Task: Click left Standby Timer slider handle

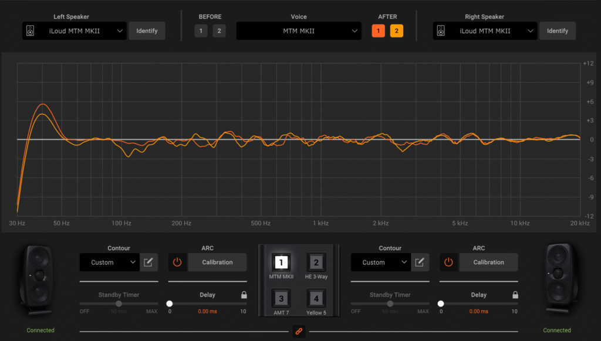Action: [119, 304]
